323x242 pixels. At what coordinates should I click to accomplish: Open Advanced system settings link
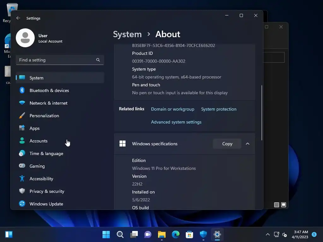tap(176, 122)
